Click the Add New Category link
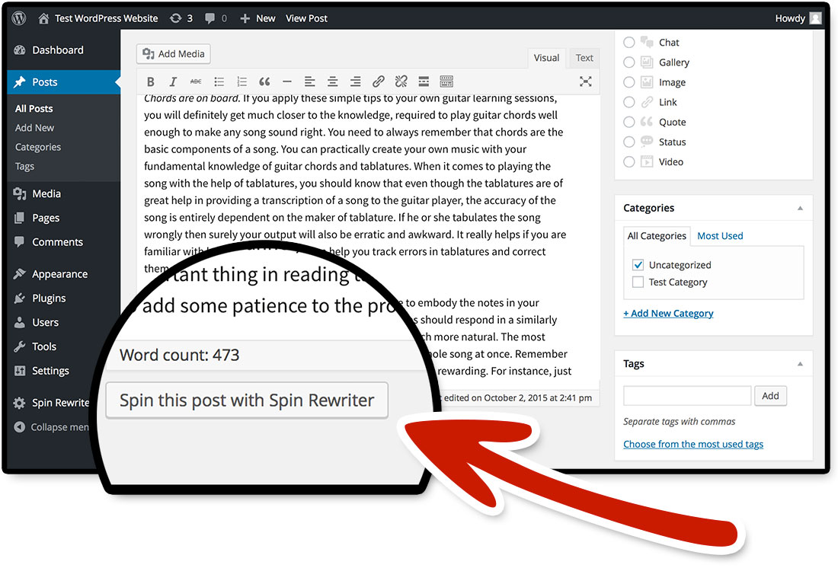The image size is (838, 568). pyautogui.click(x=668, y=314)
